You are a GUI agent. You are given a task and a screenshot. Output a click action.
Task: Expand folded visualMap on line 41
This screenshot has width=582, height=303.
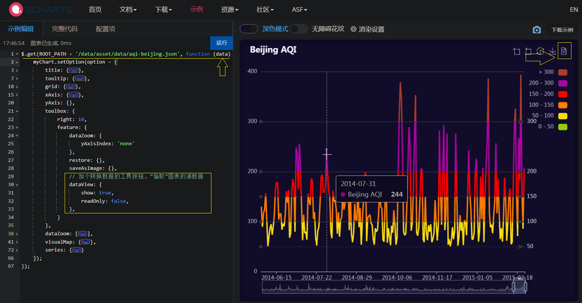pyautogui.click(x=17, y=242)
